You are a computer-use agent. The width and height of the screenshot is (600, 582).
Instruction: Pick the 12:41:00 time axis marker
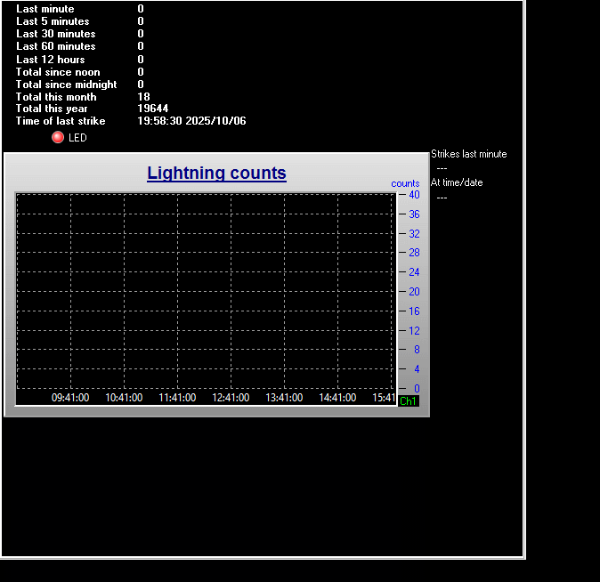231,398
